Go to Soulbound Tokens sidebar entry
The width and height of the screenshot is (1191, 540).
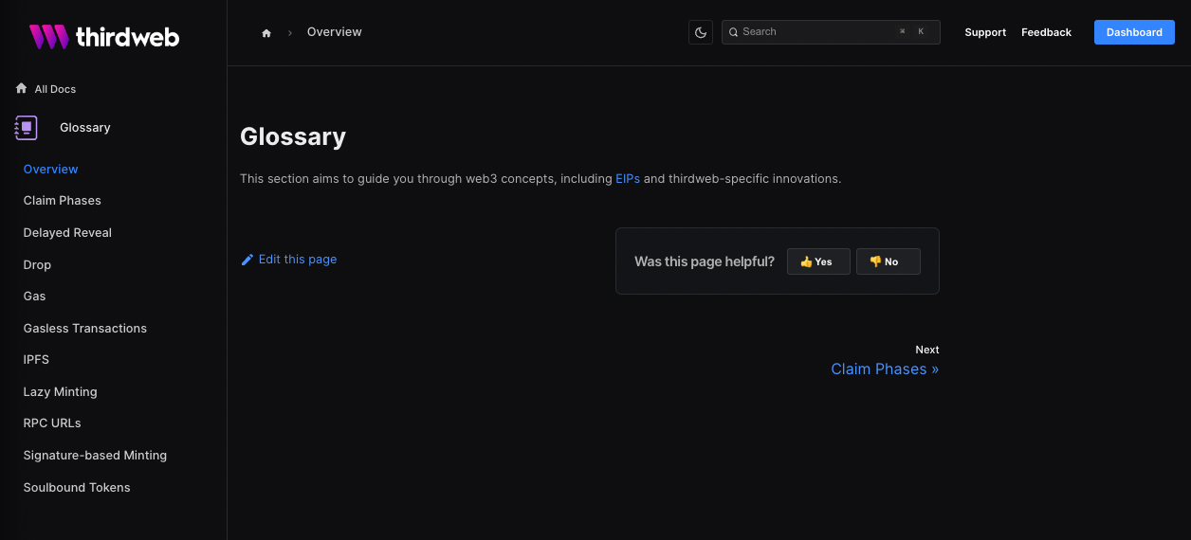(x=77, y=488)
